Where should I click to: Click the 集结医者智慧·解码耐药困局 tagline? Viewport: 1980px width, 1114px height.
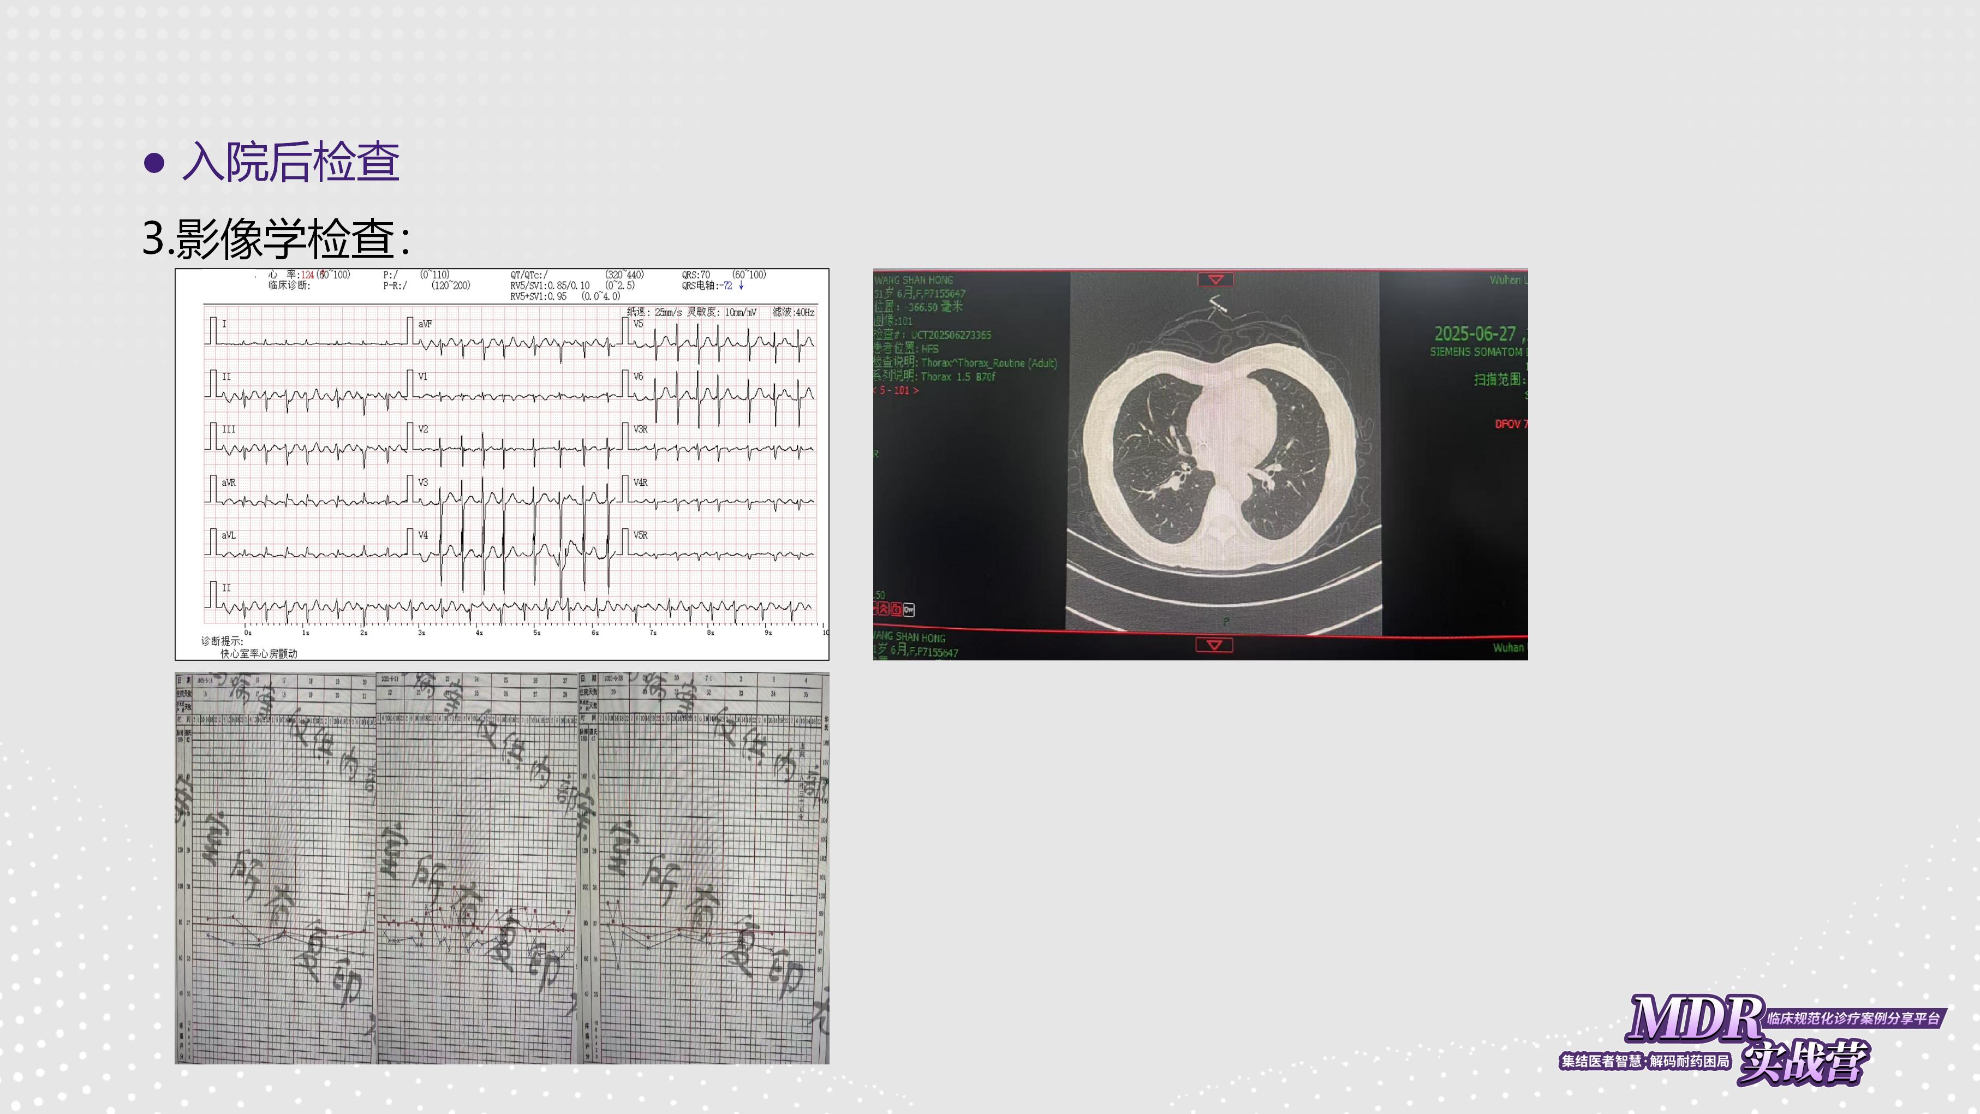[x=1645, y=1062]
